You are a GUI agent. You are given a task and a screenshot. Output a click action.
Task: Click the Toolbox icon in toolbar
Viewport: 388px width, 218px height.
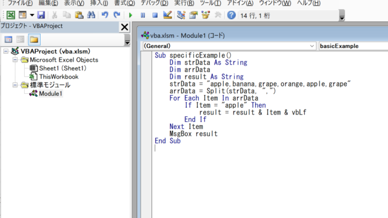click(218, 15)
